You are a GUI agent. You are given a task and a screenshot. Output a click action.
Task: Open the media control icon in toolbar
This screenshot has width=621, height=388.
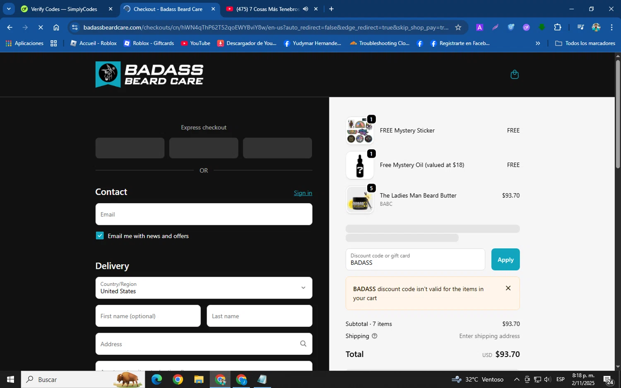coord(580,27)
